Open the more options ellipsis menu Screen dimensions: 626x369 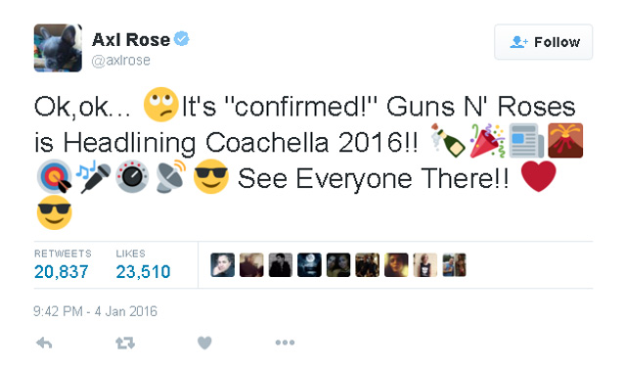285,343
